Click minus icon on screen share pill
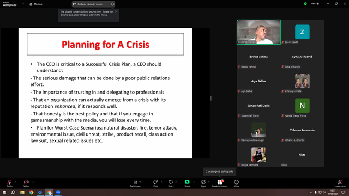349x196 pixels. 113,4
